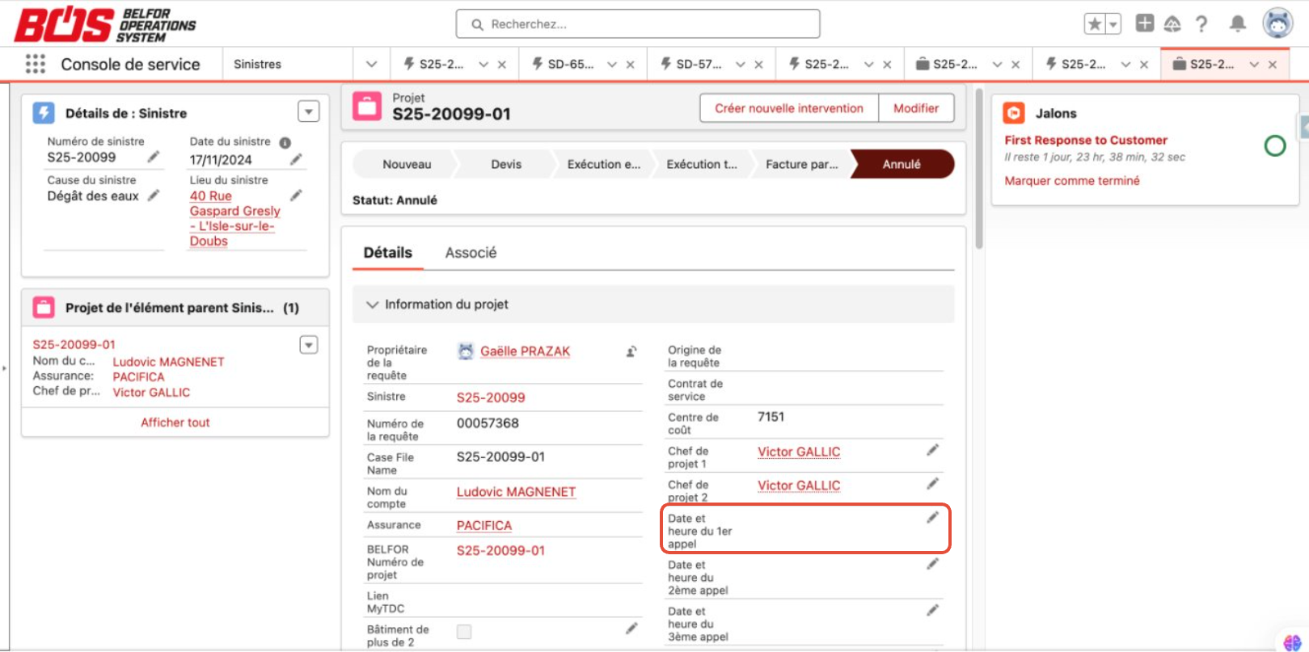Open the 40 Rue Gaspard Gresly address link
1309x652 pixels.
(235, 218)
